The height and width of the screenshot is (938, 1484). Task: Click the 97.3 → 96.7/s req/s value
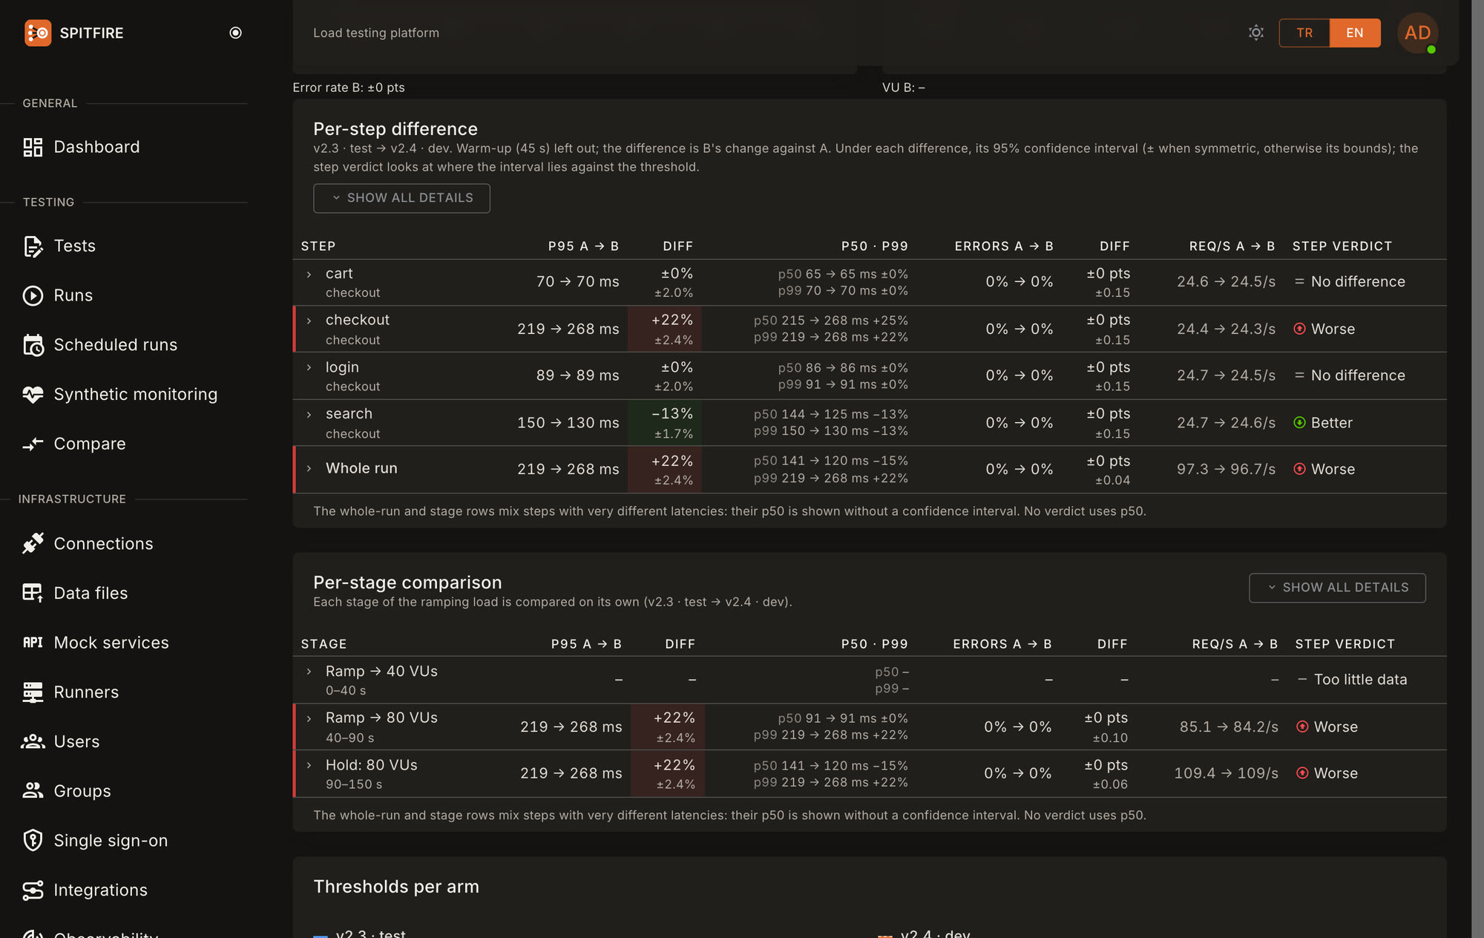1226,469
